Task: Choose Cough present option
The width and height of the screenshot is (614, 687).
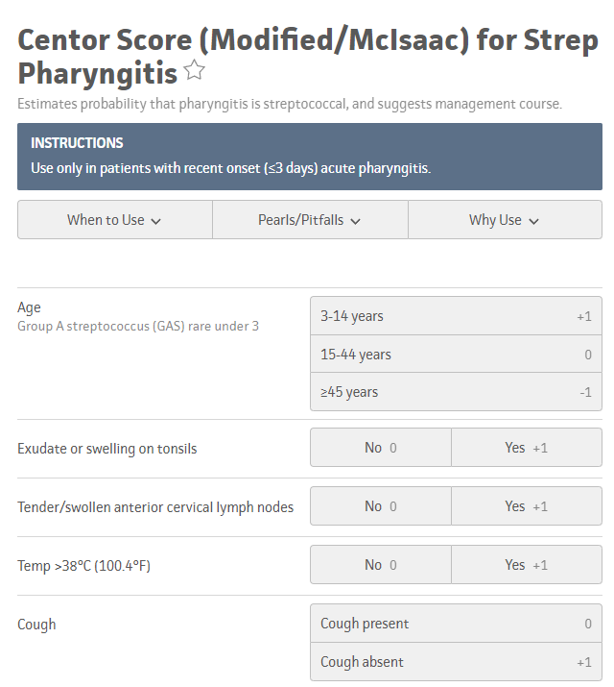Action: tap(456, 624)
